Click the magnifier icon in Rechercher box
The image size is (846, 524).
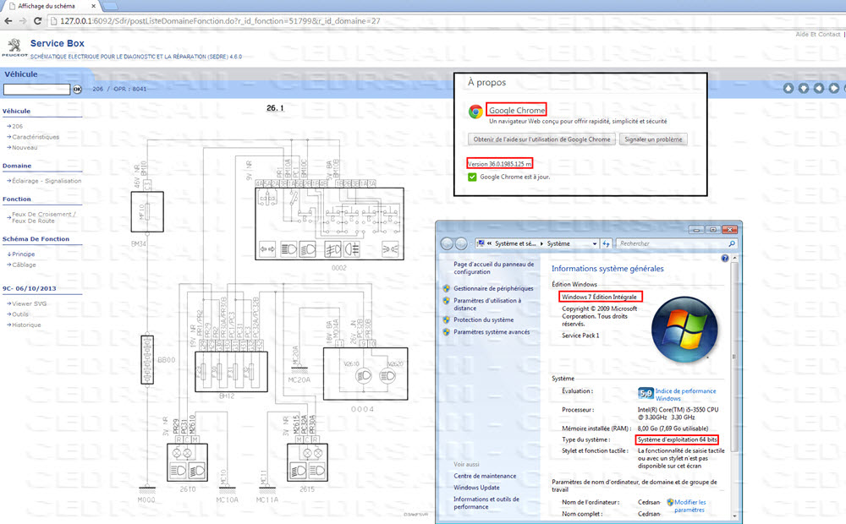point(732,243)
